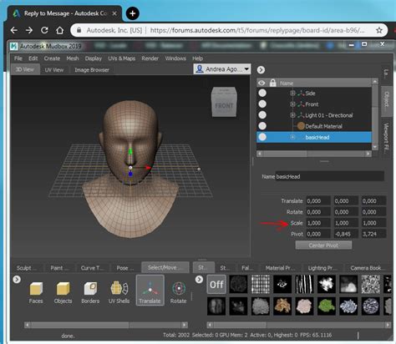Toggle visibility of Default Material
396x344 pixels.
click(262, 126)
